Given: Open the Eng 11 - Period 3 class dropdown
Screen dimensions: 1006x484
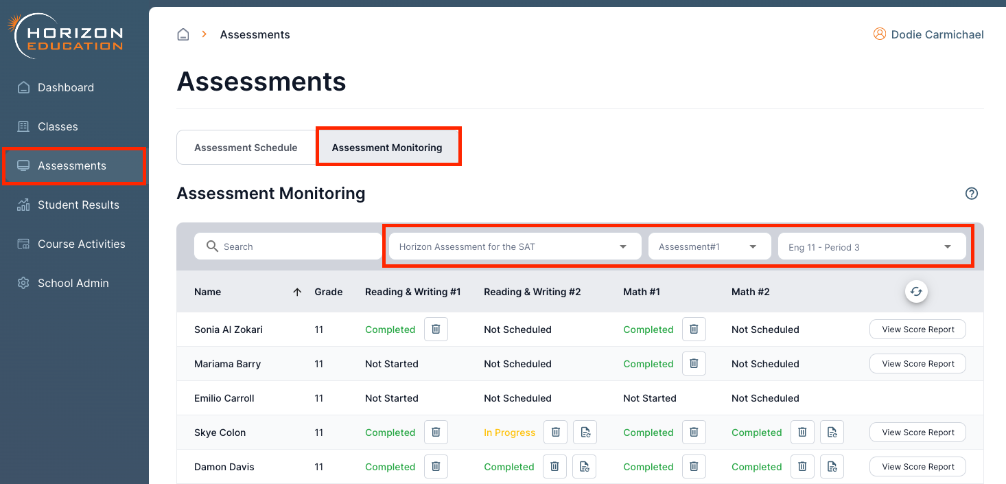Looking at the screenshot, I should coord(871,246).
